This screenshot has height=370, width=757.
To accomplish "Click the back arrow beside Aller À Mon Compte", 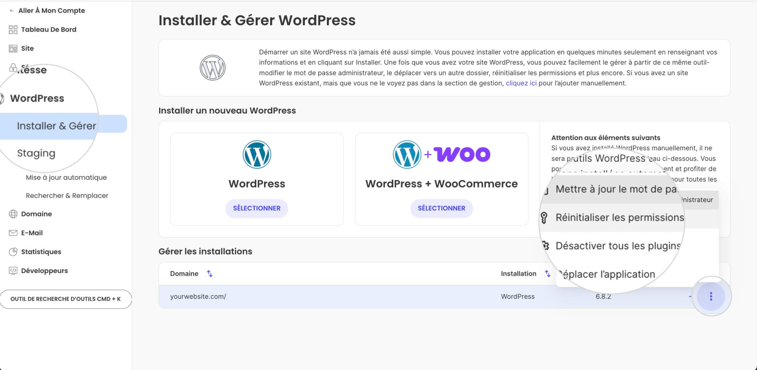I will tap(11, 11).
